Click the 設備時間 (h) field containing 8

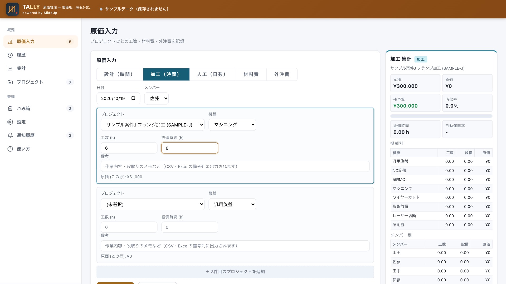click(x=190, y=148)
